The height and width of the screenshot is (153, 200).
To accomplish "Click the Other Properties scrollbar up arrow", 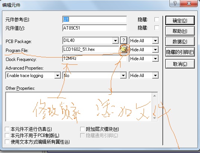I will click(154, 96).
